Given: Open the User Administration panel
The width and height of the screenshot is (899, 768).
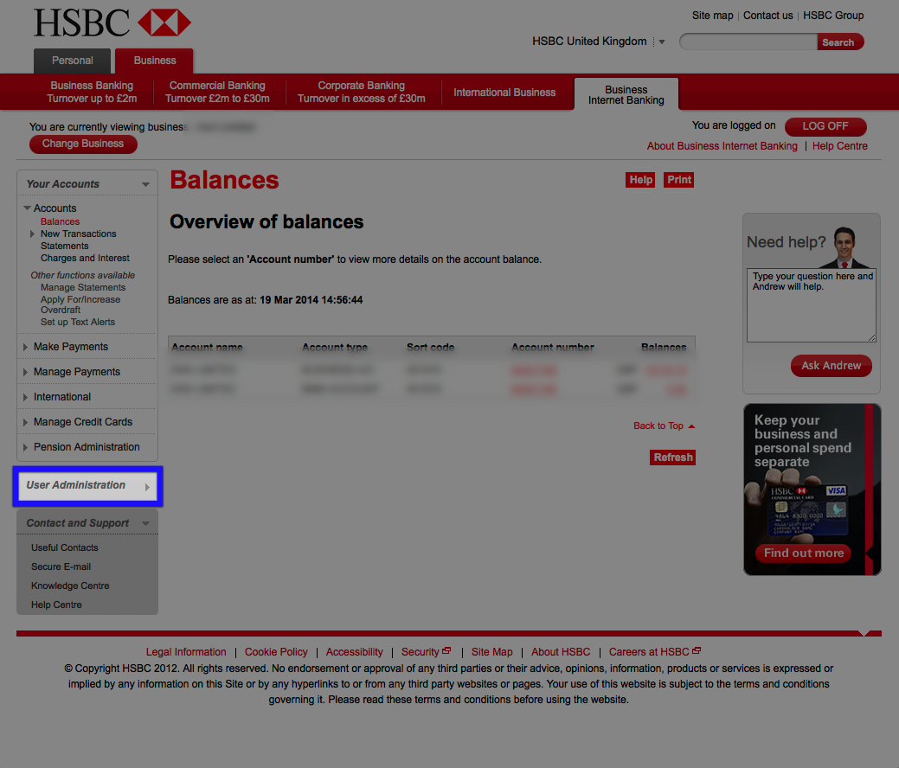Looking at the screenshot, I should tap(87, 486).
